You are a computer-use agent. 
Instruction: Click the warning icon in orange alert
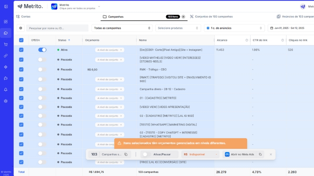point(119,143)
